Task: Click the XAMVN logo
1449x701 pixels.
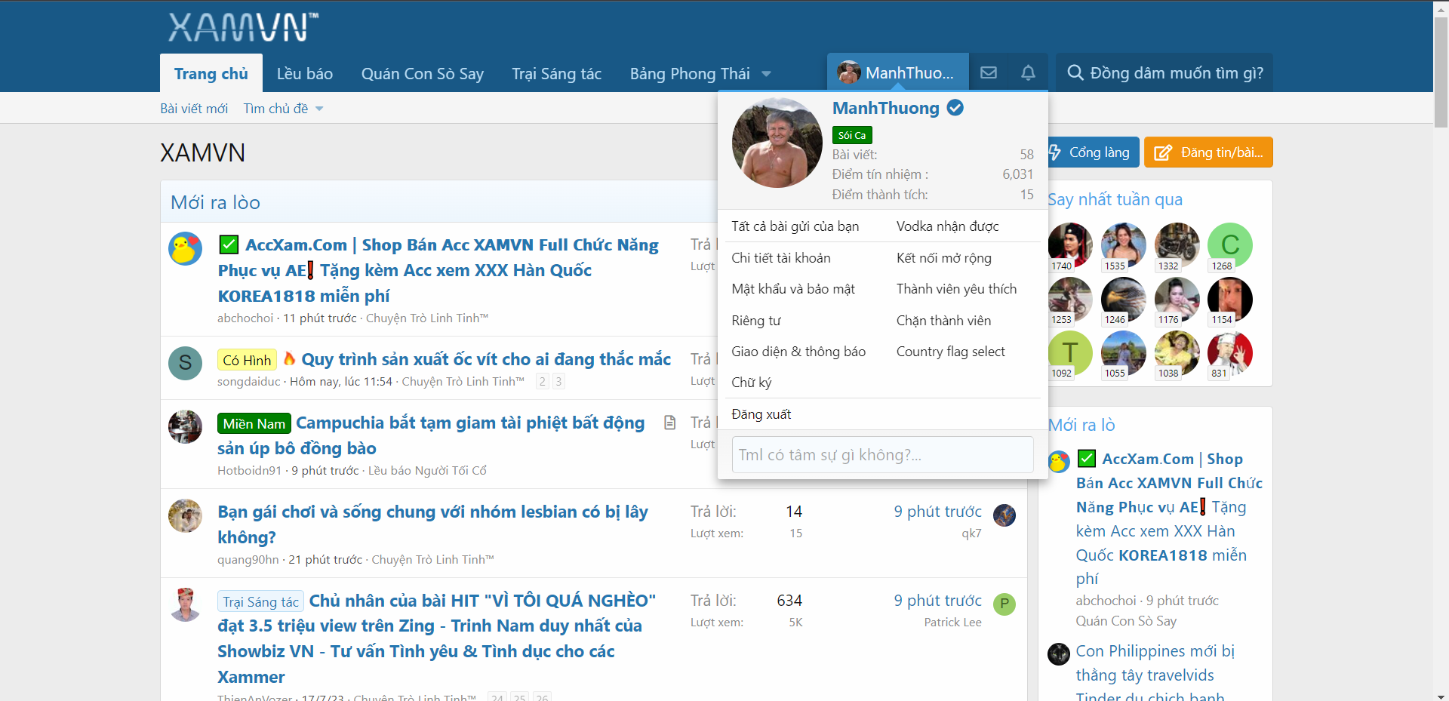Action: [x=242, y=27]
